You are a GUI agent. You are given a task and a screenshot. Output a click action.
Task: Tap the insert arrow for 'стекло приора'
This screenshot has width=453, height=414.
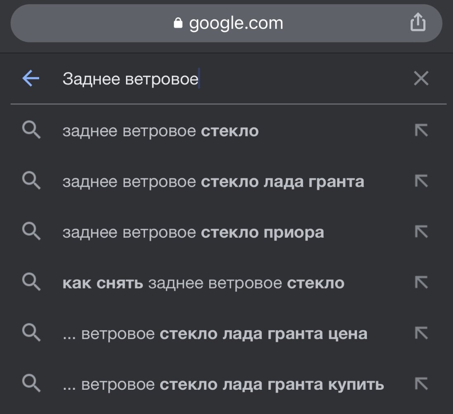(x=421, y=231)
